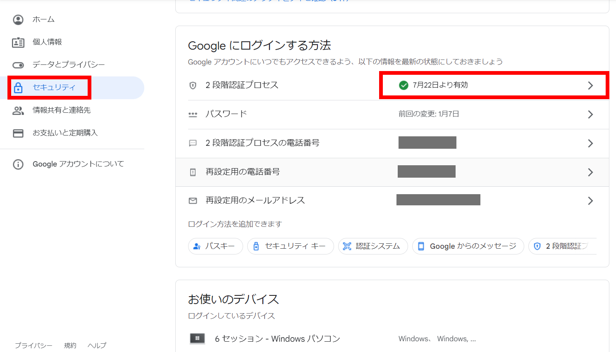Go to ホーム in the sidebar
This screenshot has height=352, width=616.
pos(72,19)
